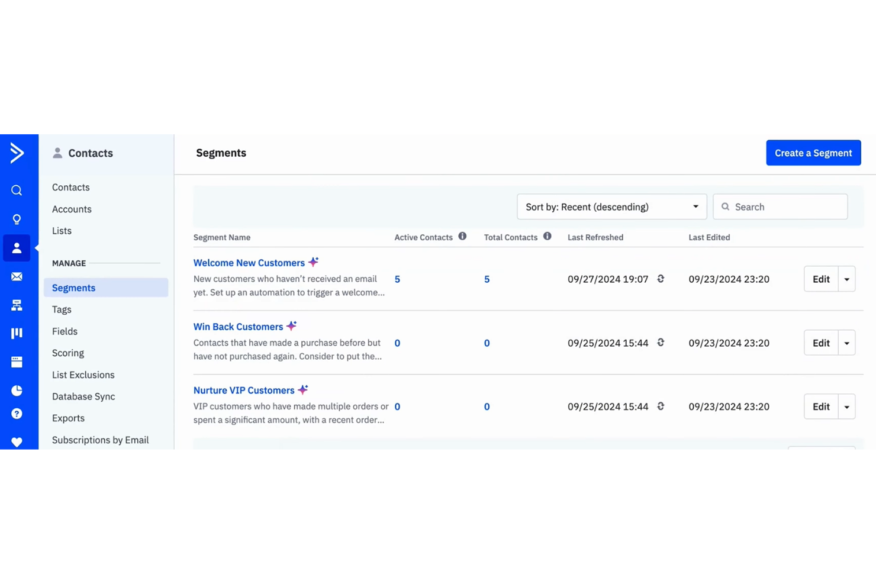
Task: Click the person icon in Contacts header
Action: click(x=57, y=153)
